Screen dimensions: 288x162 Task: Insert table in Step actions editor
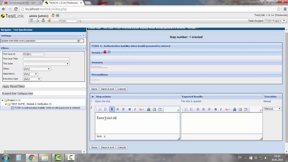160,109
